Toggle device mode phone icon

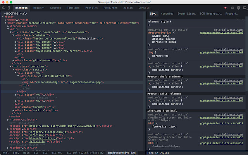9,8
